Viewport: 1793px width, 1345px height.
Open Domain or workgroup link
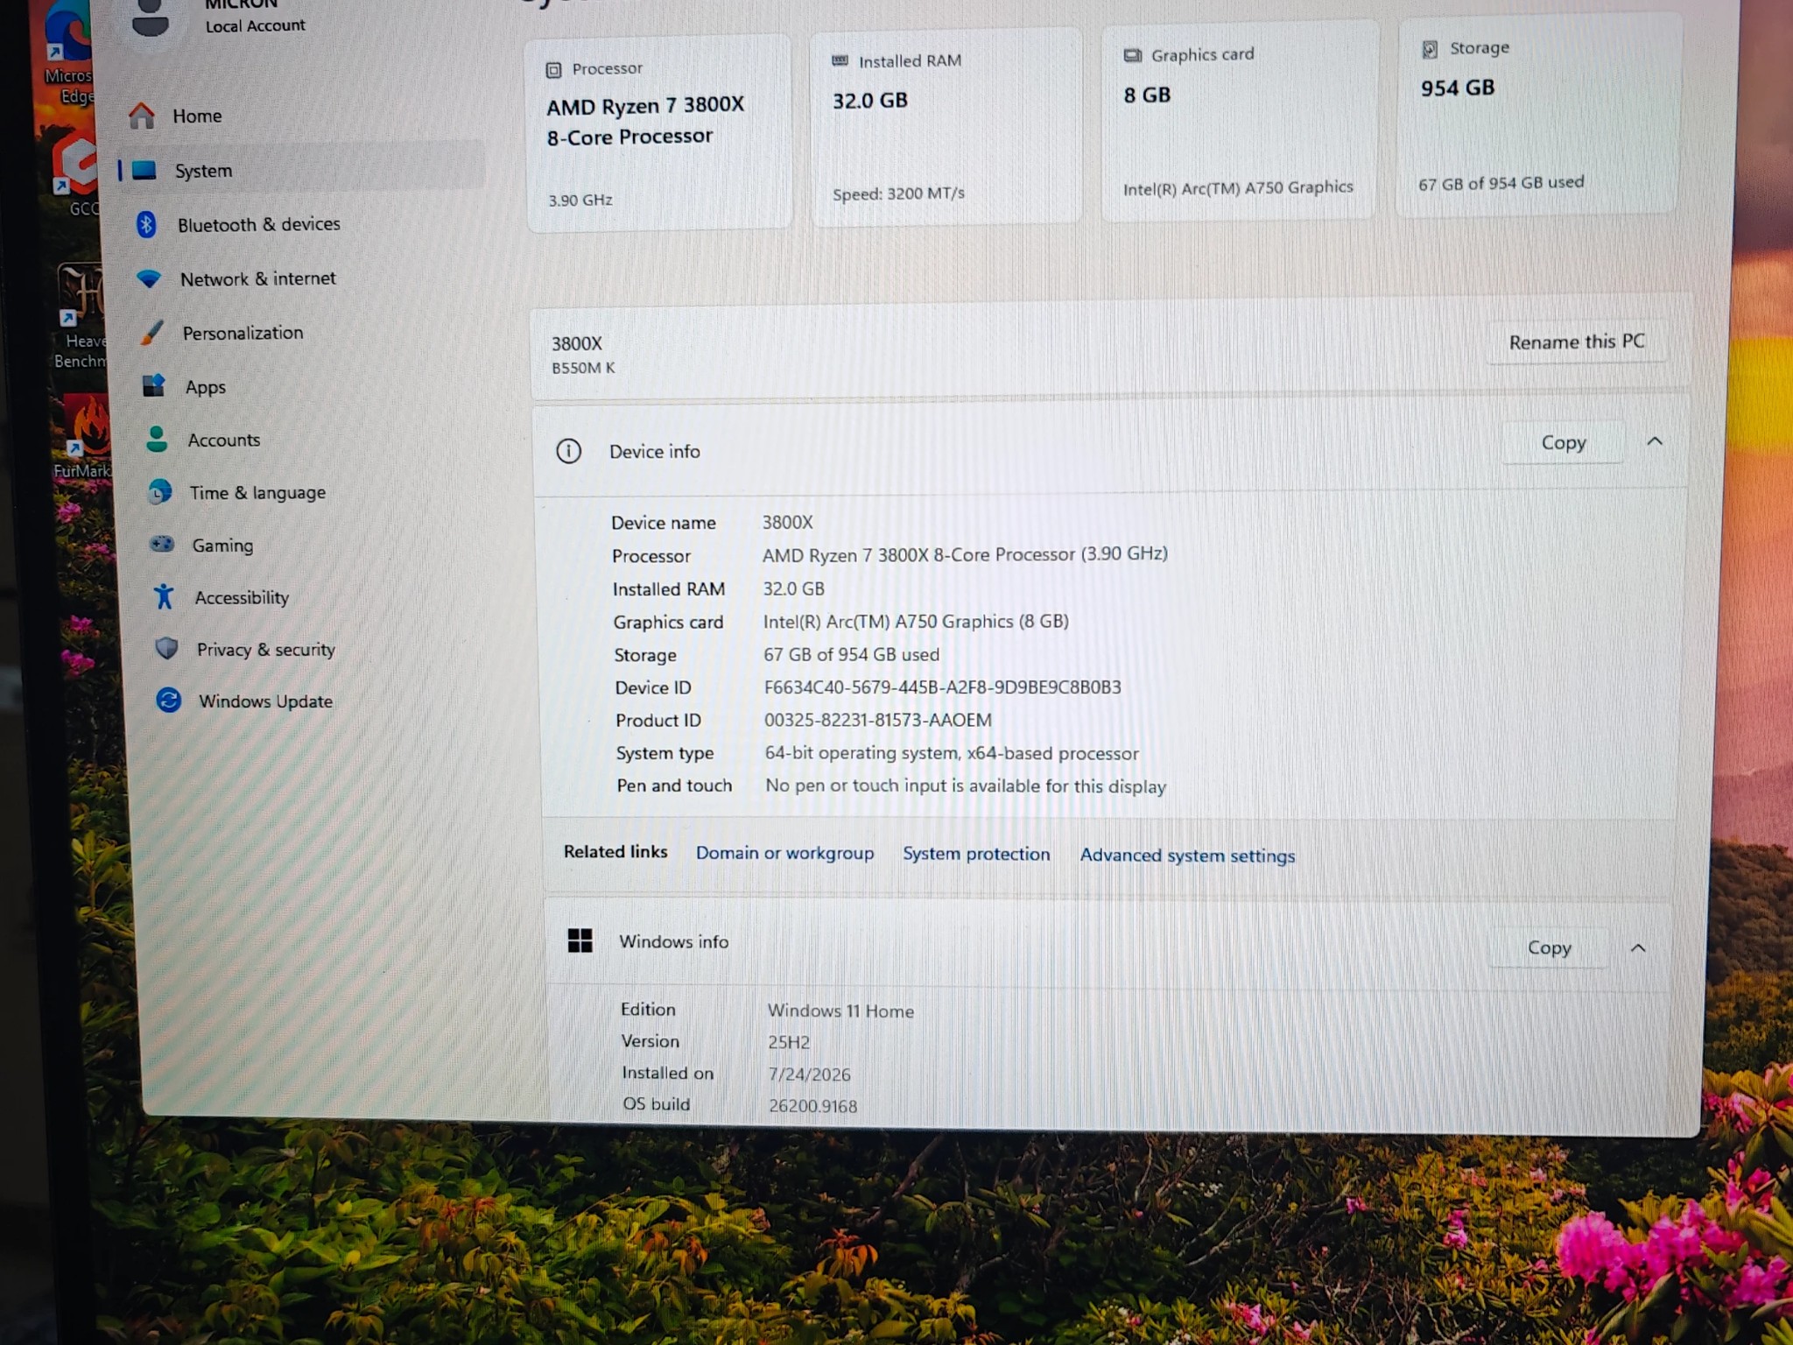click(x=784, y=853)
